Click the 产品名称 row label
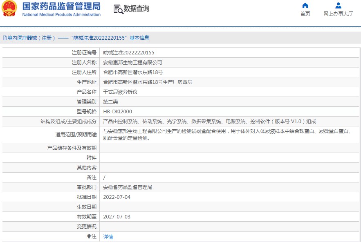 click(x=87, y=92)
